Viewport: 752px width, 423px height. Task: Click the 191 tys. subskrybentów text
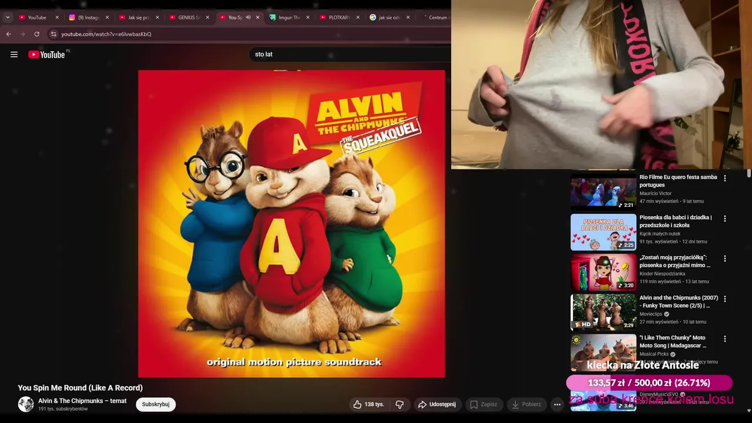click(x=63, y=409)
